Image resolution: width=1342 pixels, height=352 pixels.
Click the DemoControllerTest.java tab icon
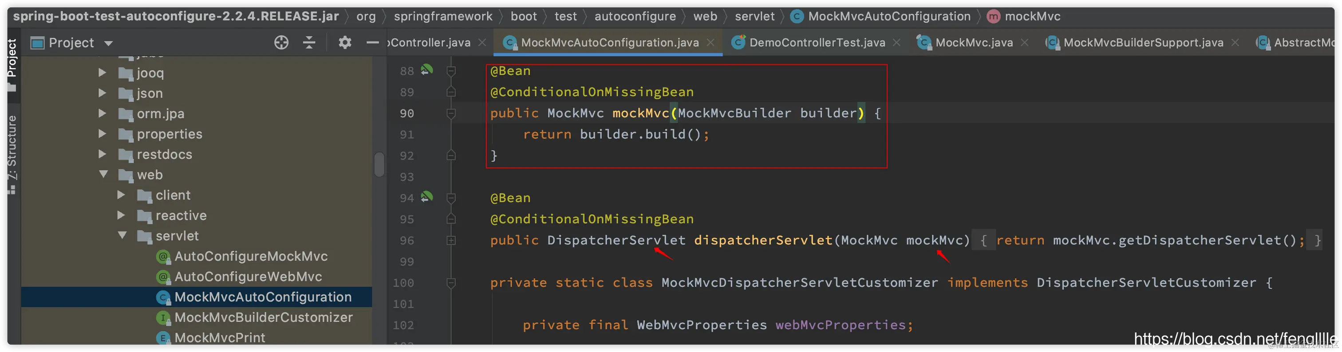click(738, 43)
